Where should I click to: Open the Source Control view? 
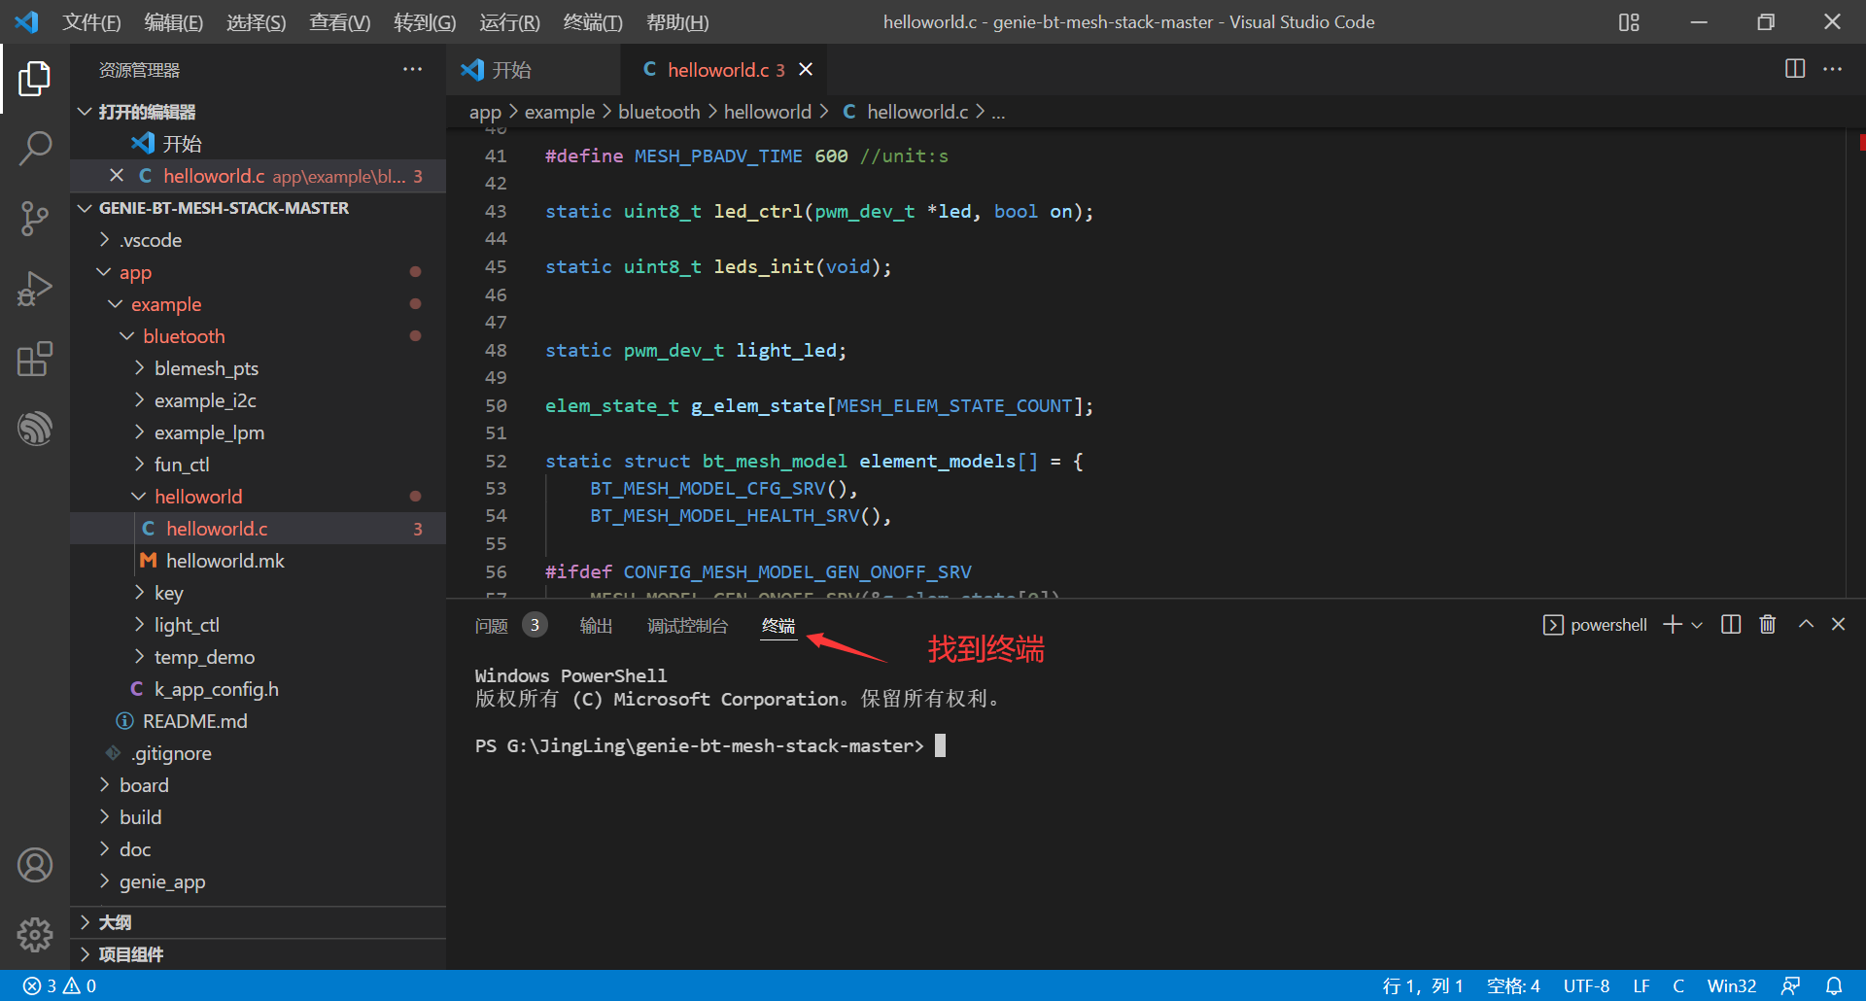pyautogui.click(x=35, y=219)
